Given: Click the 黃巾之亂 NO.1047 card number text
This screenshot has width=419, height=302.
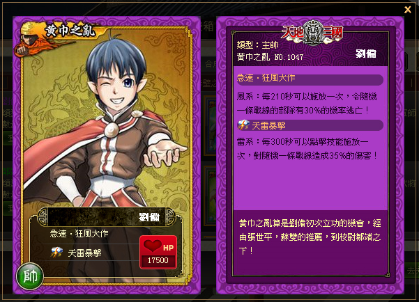Looking at the screenshot, I should [x=270, y=57].
